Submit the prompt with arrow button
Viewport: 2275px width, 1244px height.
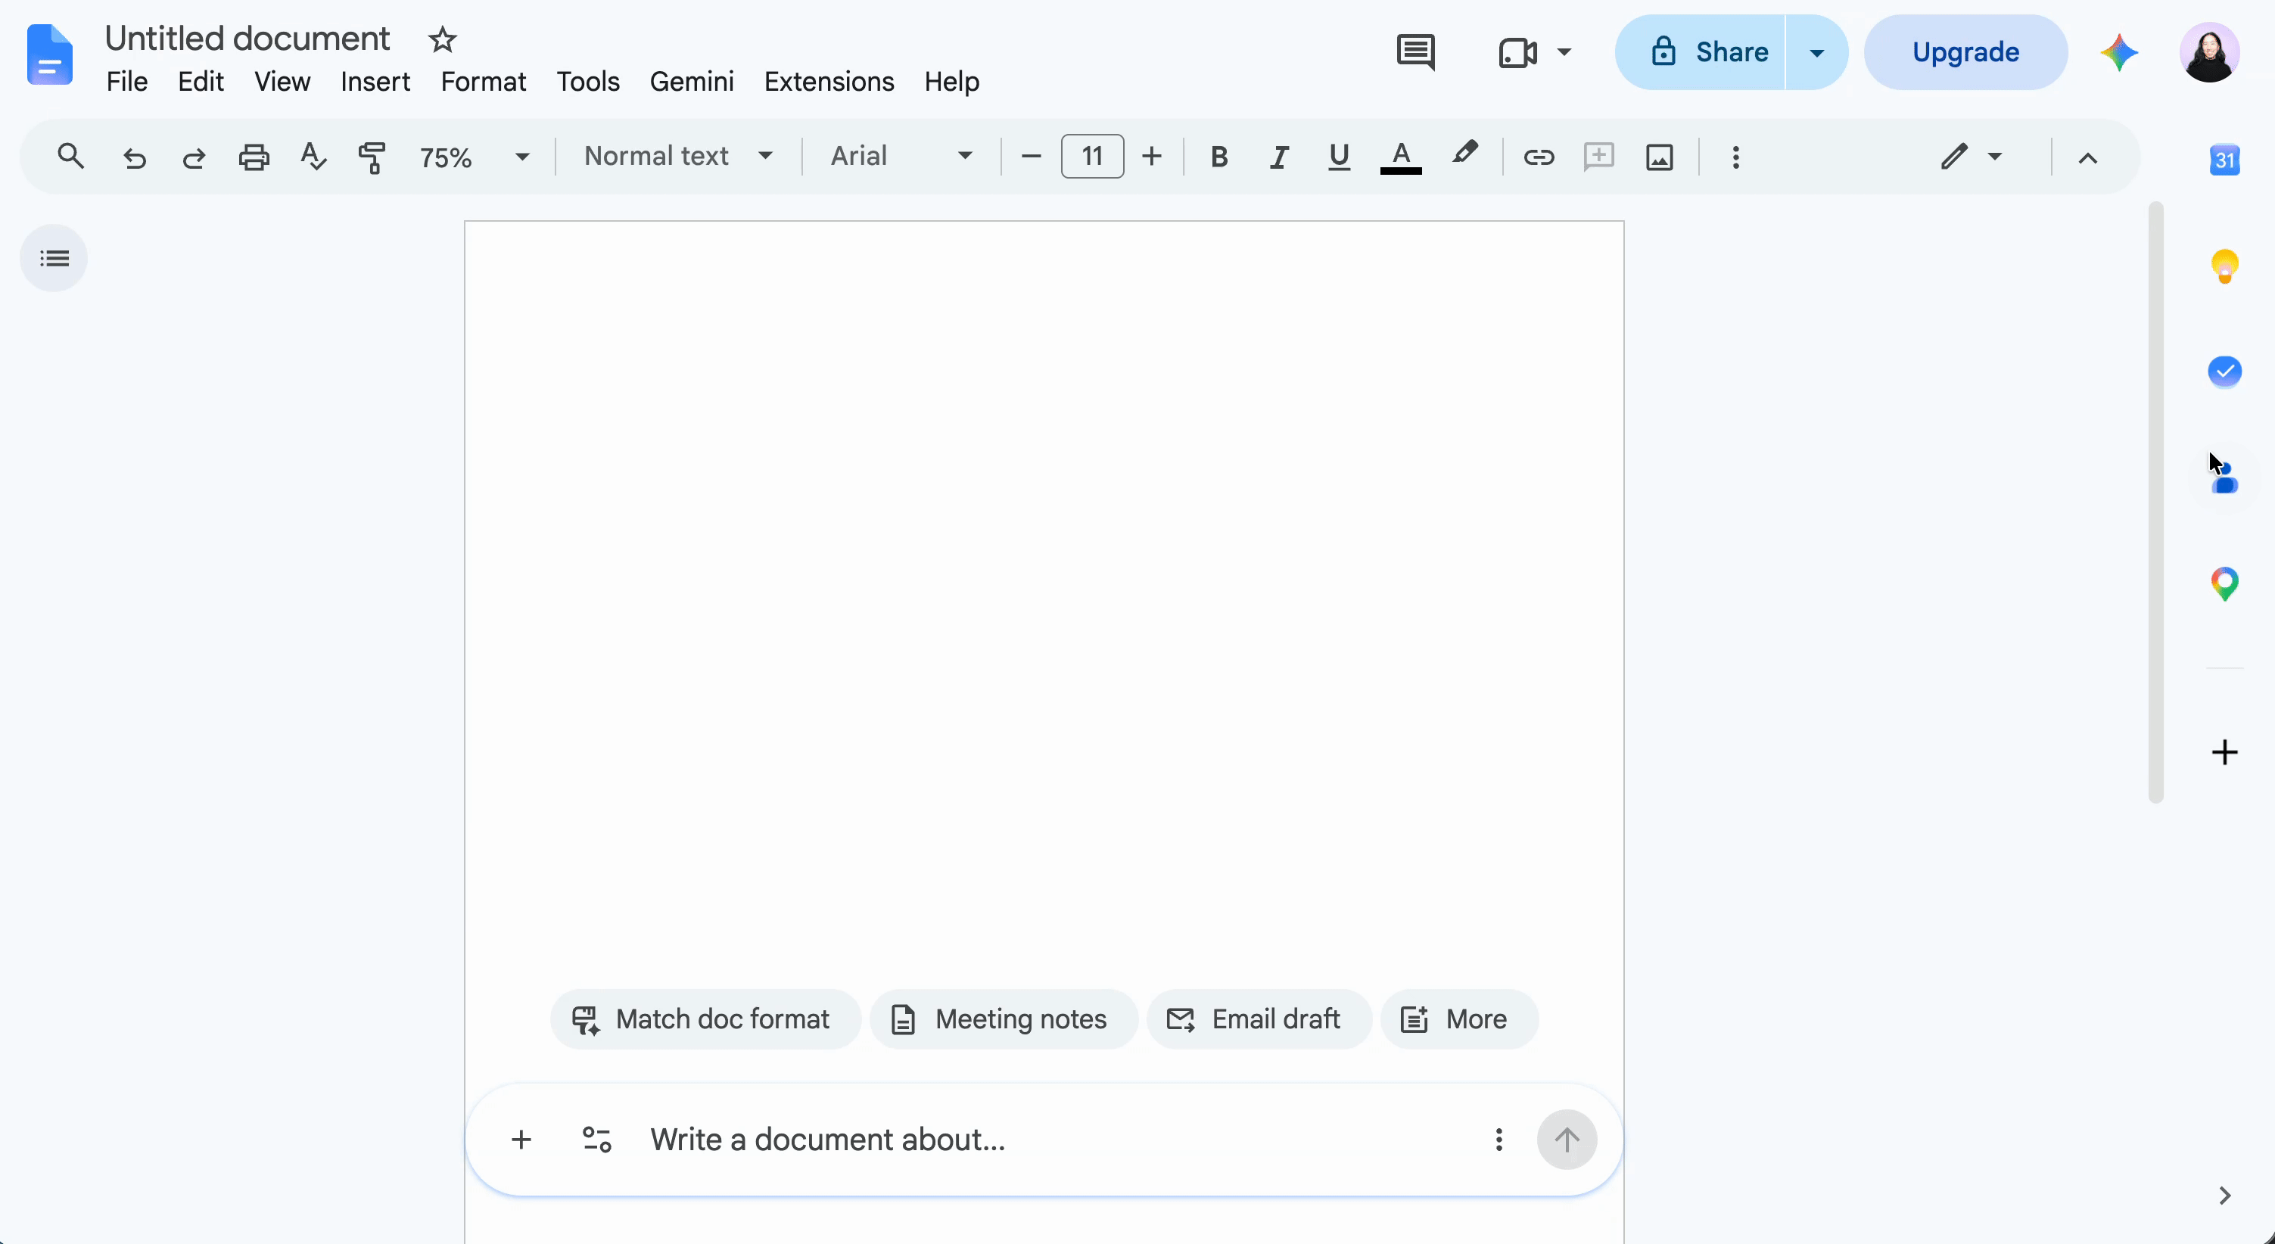tap(1567, 1139)
